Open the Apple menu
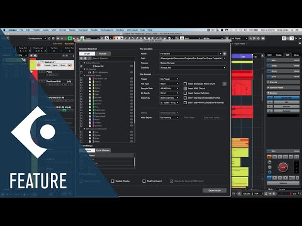Viewport: 302px width, 226px height. pyautogui.click(x=4, y=30)
